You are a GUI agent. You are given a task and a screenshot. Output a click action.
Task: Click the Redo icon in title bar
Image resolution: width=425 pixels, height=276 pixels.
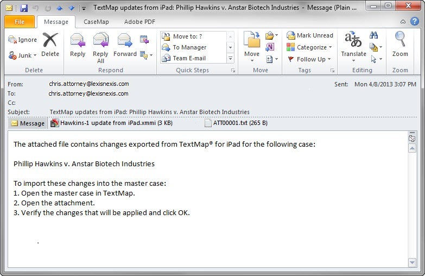point(48,8)
